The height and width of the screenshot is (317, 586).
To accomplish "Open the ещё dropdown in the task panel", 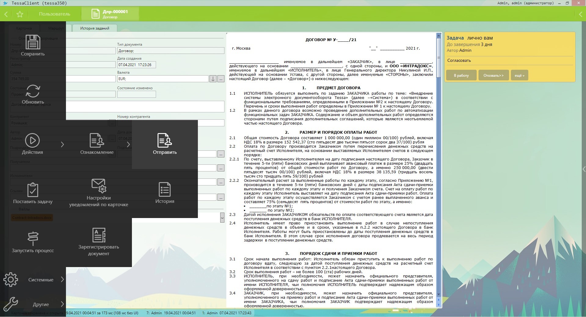I will (519, 75).
